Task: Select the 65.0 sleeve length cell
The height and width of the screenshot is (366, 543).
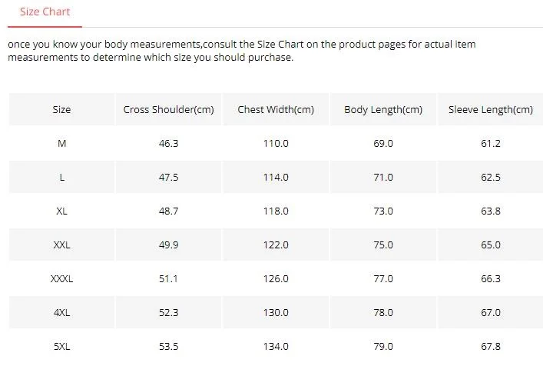Action: click(x=490, y=245)
